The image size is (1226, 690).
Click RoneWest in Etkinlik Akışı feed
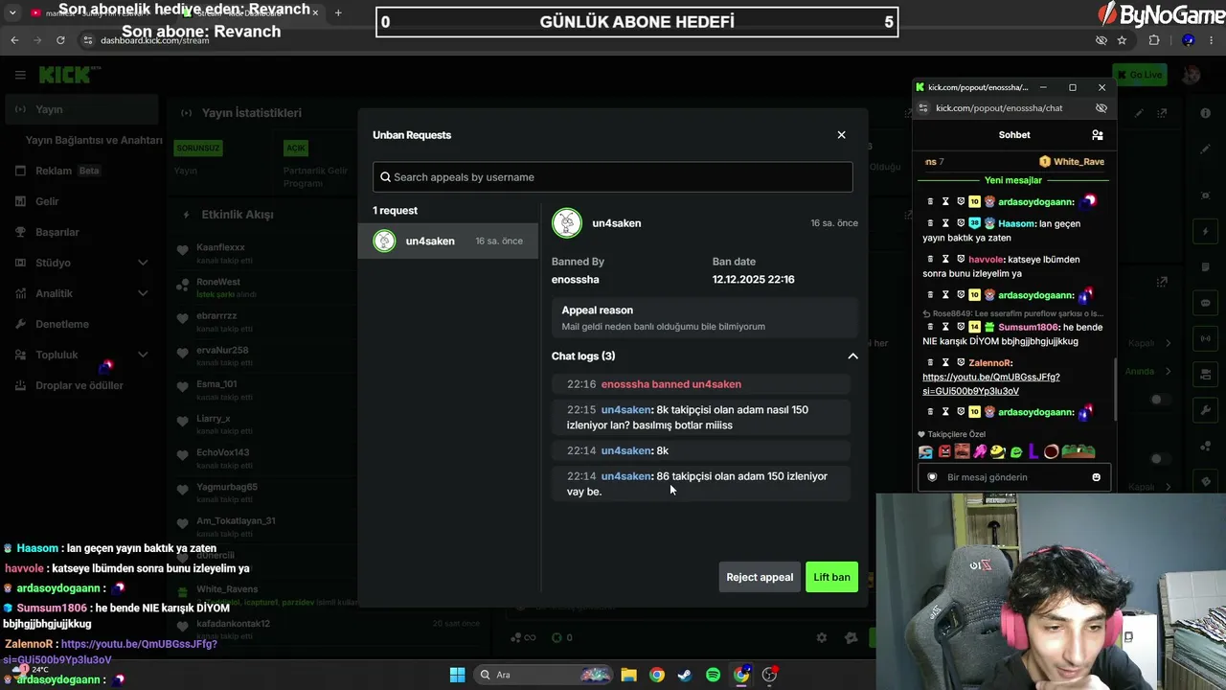coord(218,282)
